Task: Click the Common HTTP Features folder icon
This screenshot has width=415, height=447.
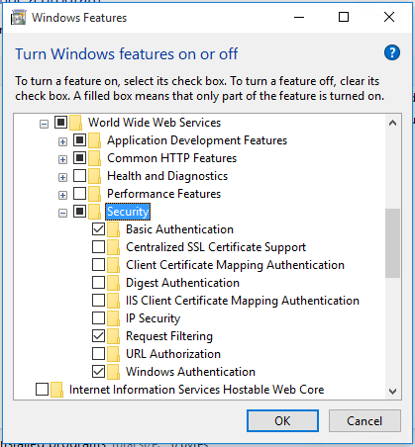Action: coord(95,158)
